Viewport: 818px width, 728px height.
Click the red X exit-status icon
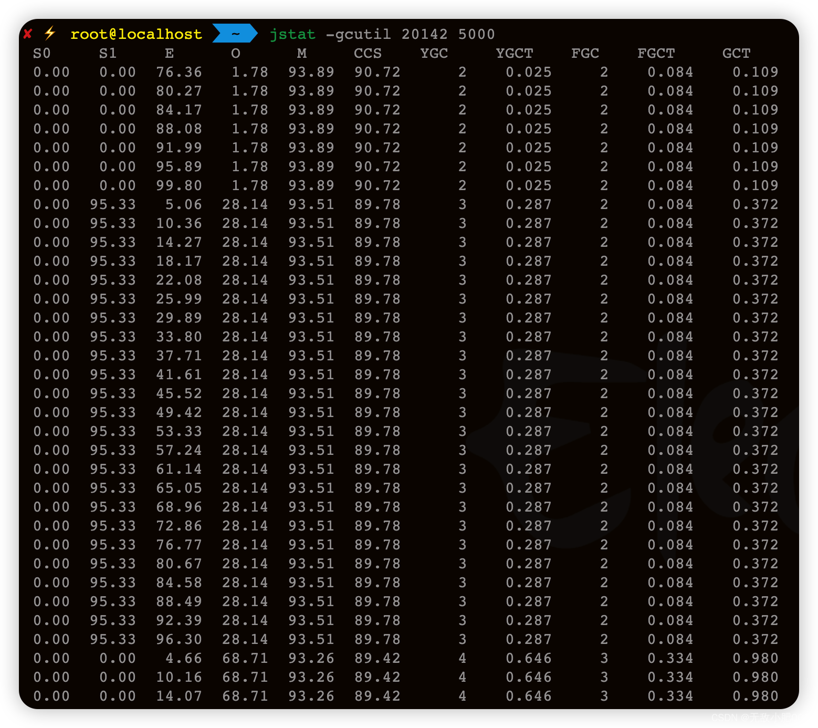click(28, 34)
